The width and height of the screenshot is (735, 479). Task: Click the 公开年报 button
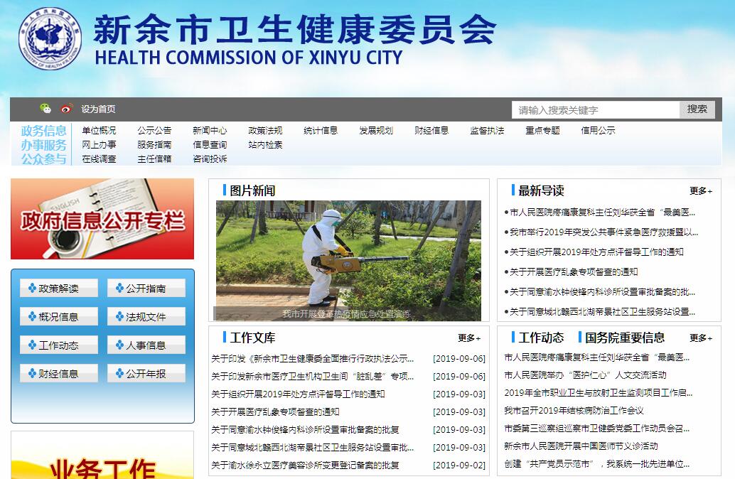tap(146, 374)
